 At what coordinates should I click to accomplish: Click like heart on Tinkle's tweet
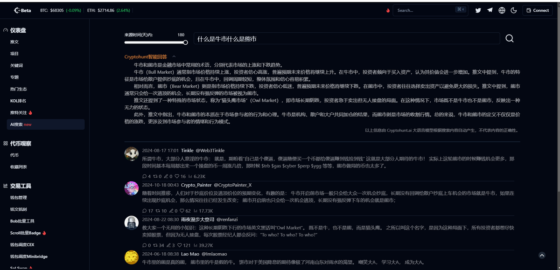(x=177, y=176)
